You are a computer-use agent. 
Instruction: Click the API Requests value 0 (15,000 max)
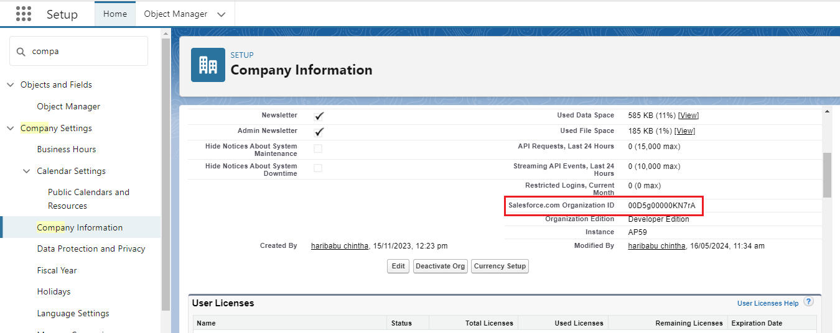654,147
